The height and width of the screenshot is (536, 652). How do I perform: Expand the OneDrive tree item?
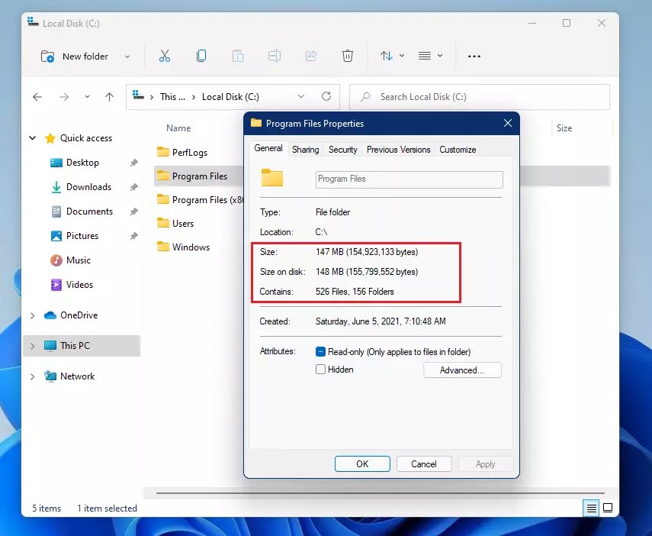coord(32,315)
